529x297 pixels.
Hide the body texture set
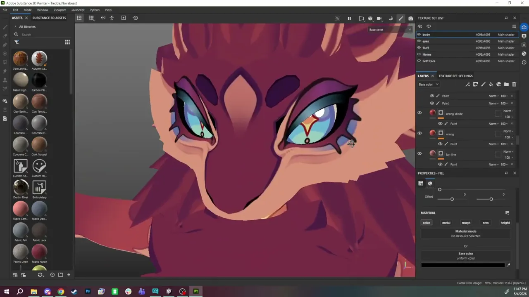coord(419,35)
